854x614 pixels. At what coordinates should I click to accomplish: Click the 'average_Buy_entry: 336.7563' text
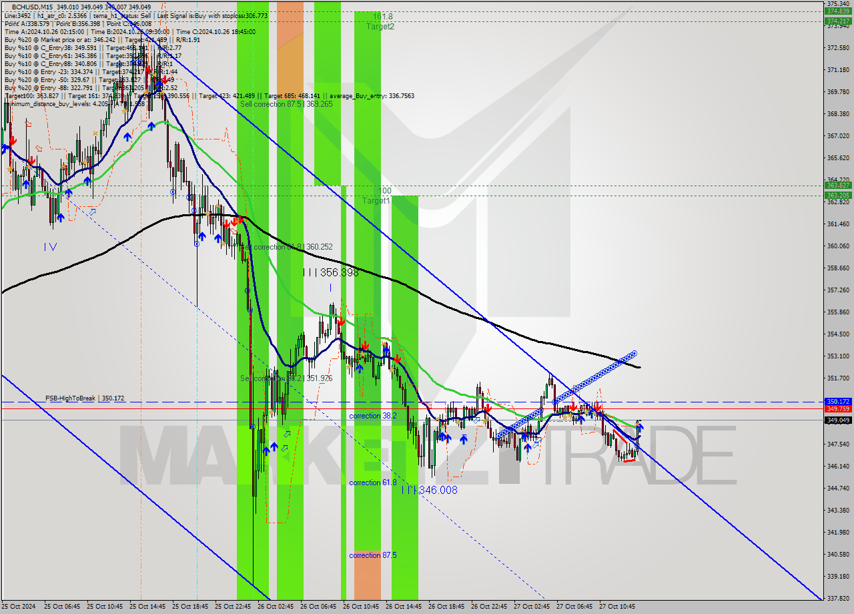373,95
